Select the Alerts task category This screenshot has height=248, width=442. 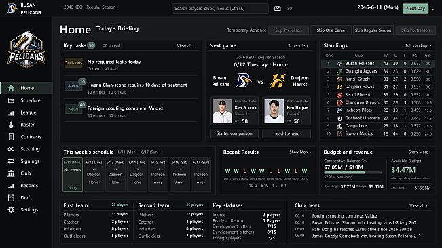(73, 86)
